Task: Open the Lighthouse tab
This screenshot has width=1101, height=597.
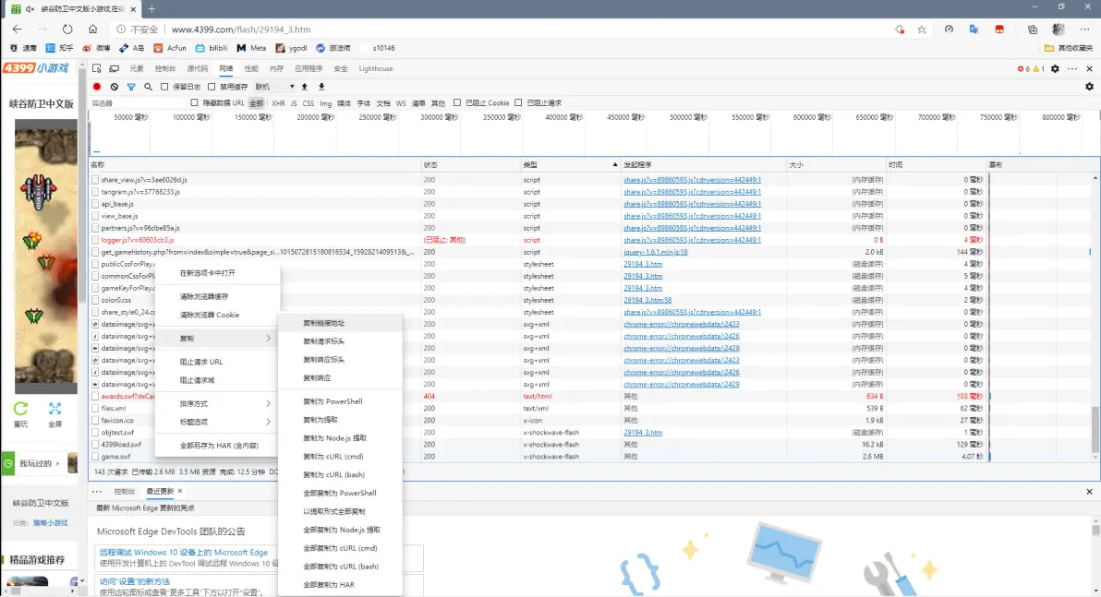Action: (376, 69)
